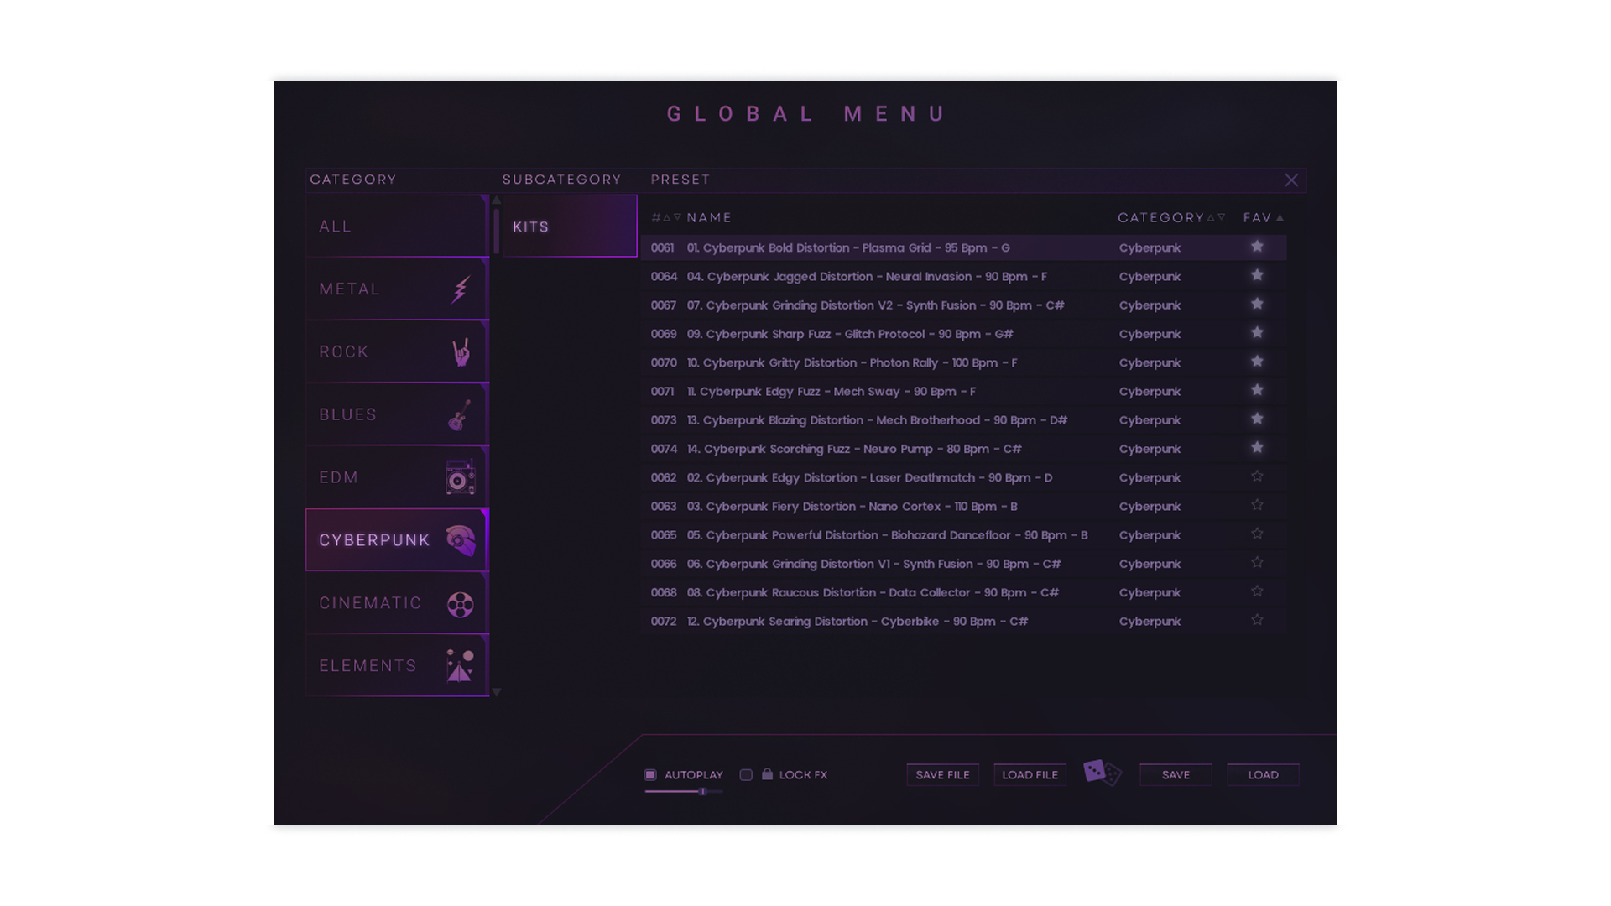Select Elements category with pyramid icon

[x=397, y=665]
